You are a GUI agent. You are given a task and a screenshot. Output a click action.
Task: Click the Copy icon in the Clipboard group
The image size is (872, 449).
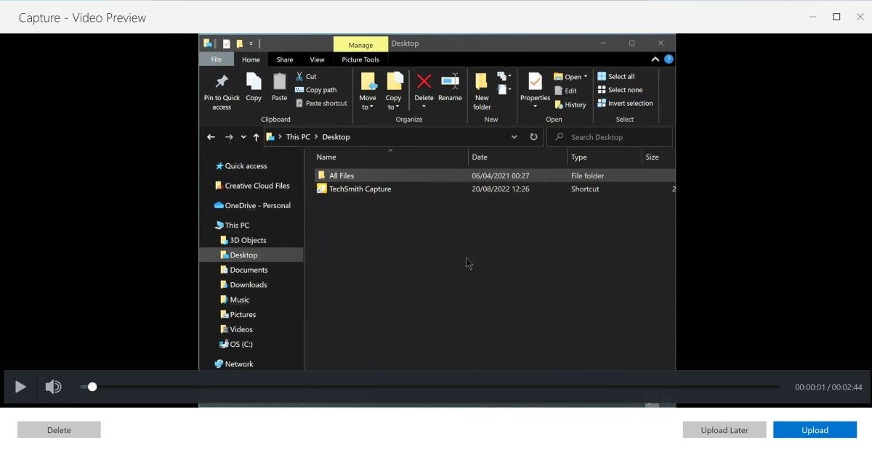pos(254,83)
